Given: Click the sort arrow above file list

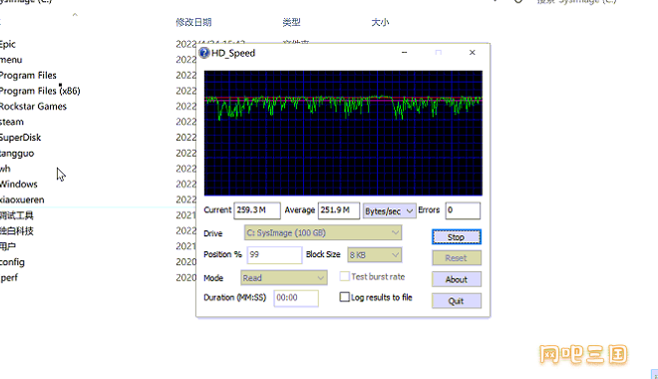Looking at the screenshot, I should (75, 15).
